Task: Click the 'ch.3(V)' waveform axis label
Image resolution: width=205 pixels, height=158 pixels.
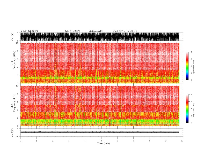Action: tap(12, 132)
